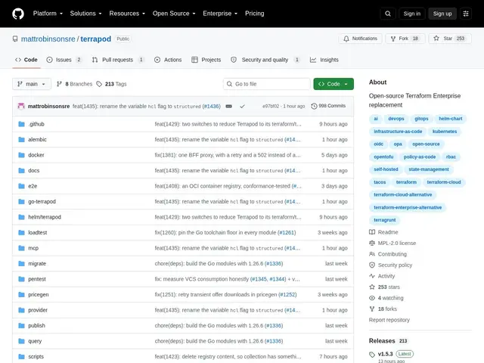
Task: Expand the Resources menu
Action: click(127, 14)
